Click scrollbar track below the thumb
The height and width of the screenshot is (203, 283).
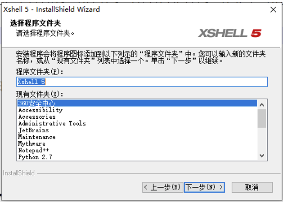click(262, 139)
